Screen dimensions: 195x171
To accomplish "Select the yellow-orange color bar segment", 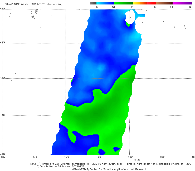I will coord(140,3).
